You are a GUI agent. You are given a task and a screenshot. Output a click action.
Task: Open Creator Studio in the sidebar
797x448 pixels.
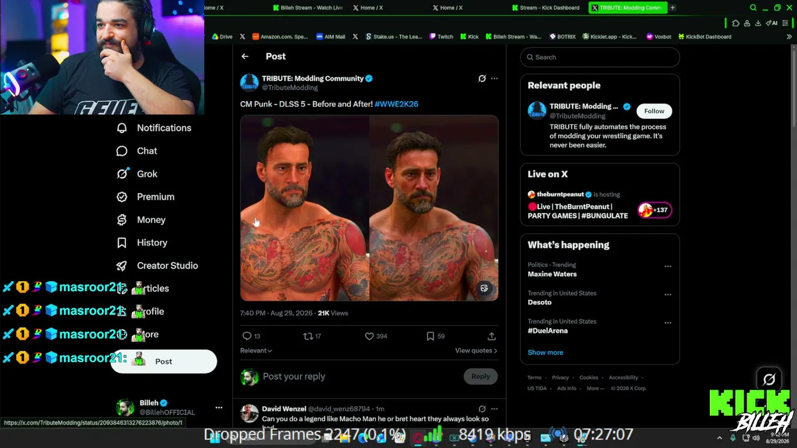coord(158,266)
